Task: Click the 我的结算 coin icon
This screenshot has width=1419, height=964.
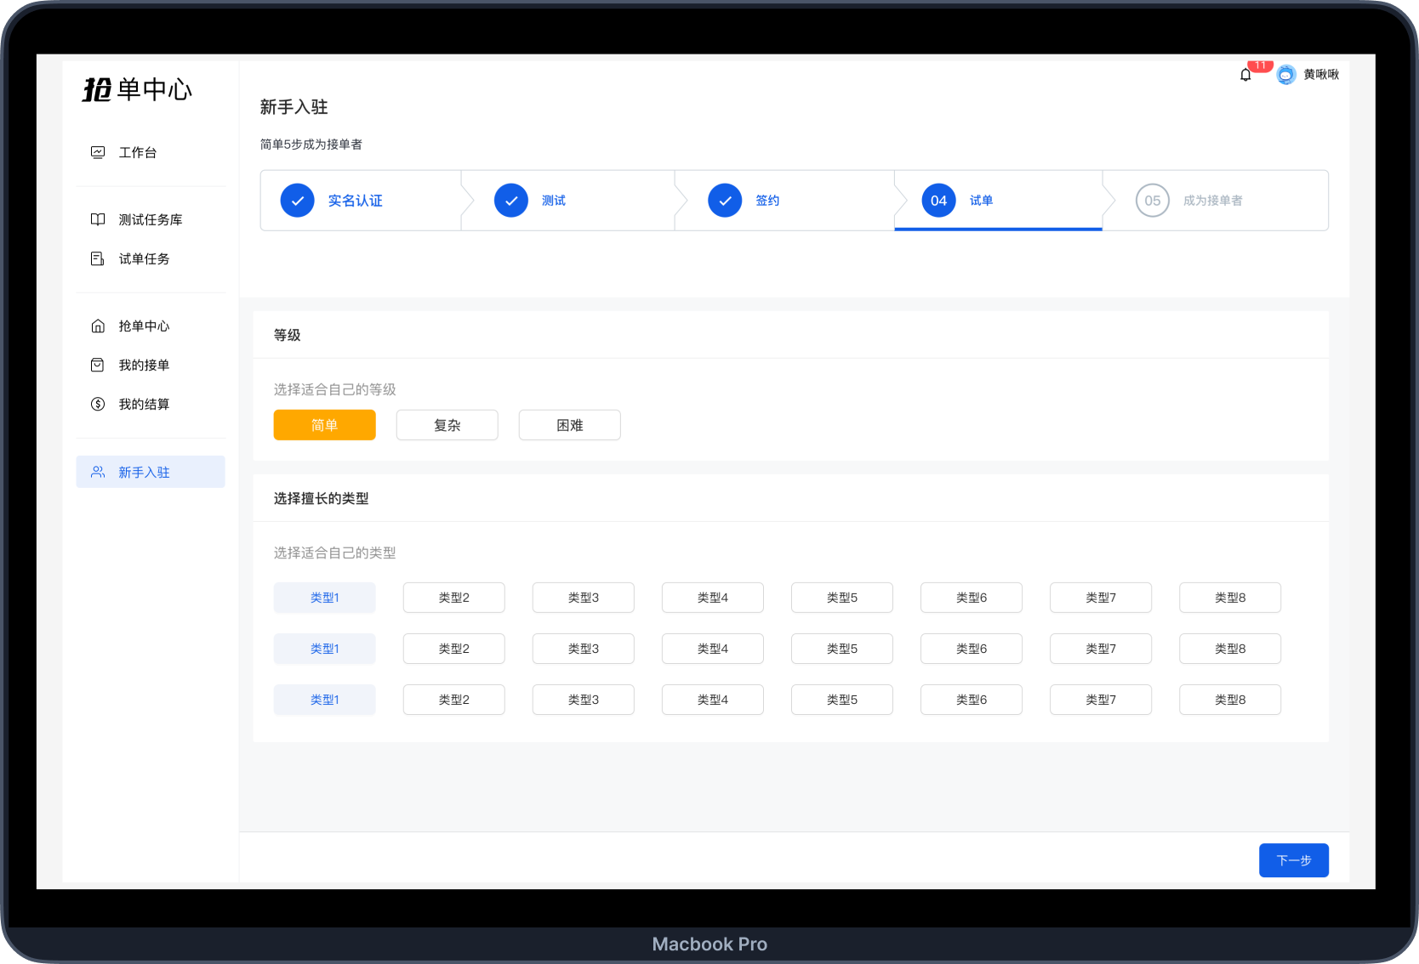Action: (98, 404)
